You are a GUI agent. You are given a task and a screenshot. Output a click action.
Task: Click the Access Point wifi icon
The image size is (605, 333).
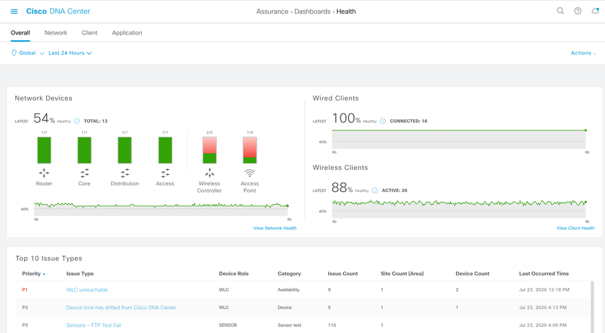250,173
